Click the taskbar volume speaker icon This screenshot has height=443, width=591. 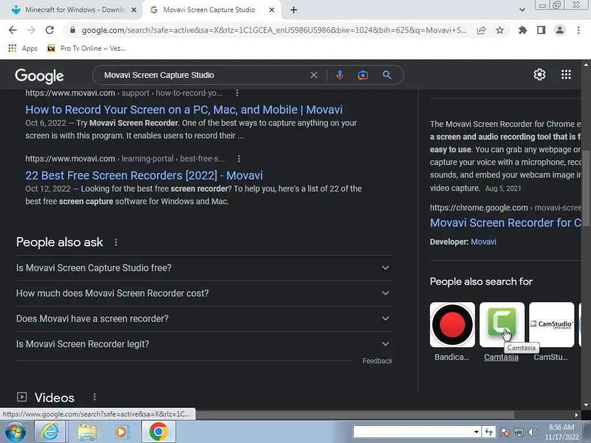click(532, 432)
